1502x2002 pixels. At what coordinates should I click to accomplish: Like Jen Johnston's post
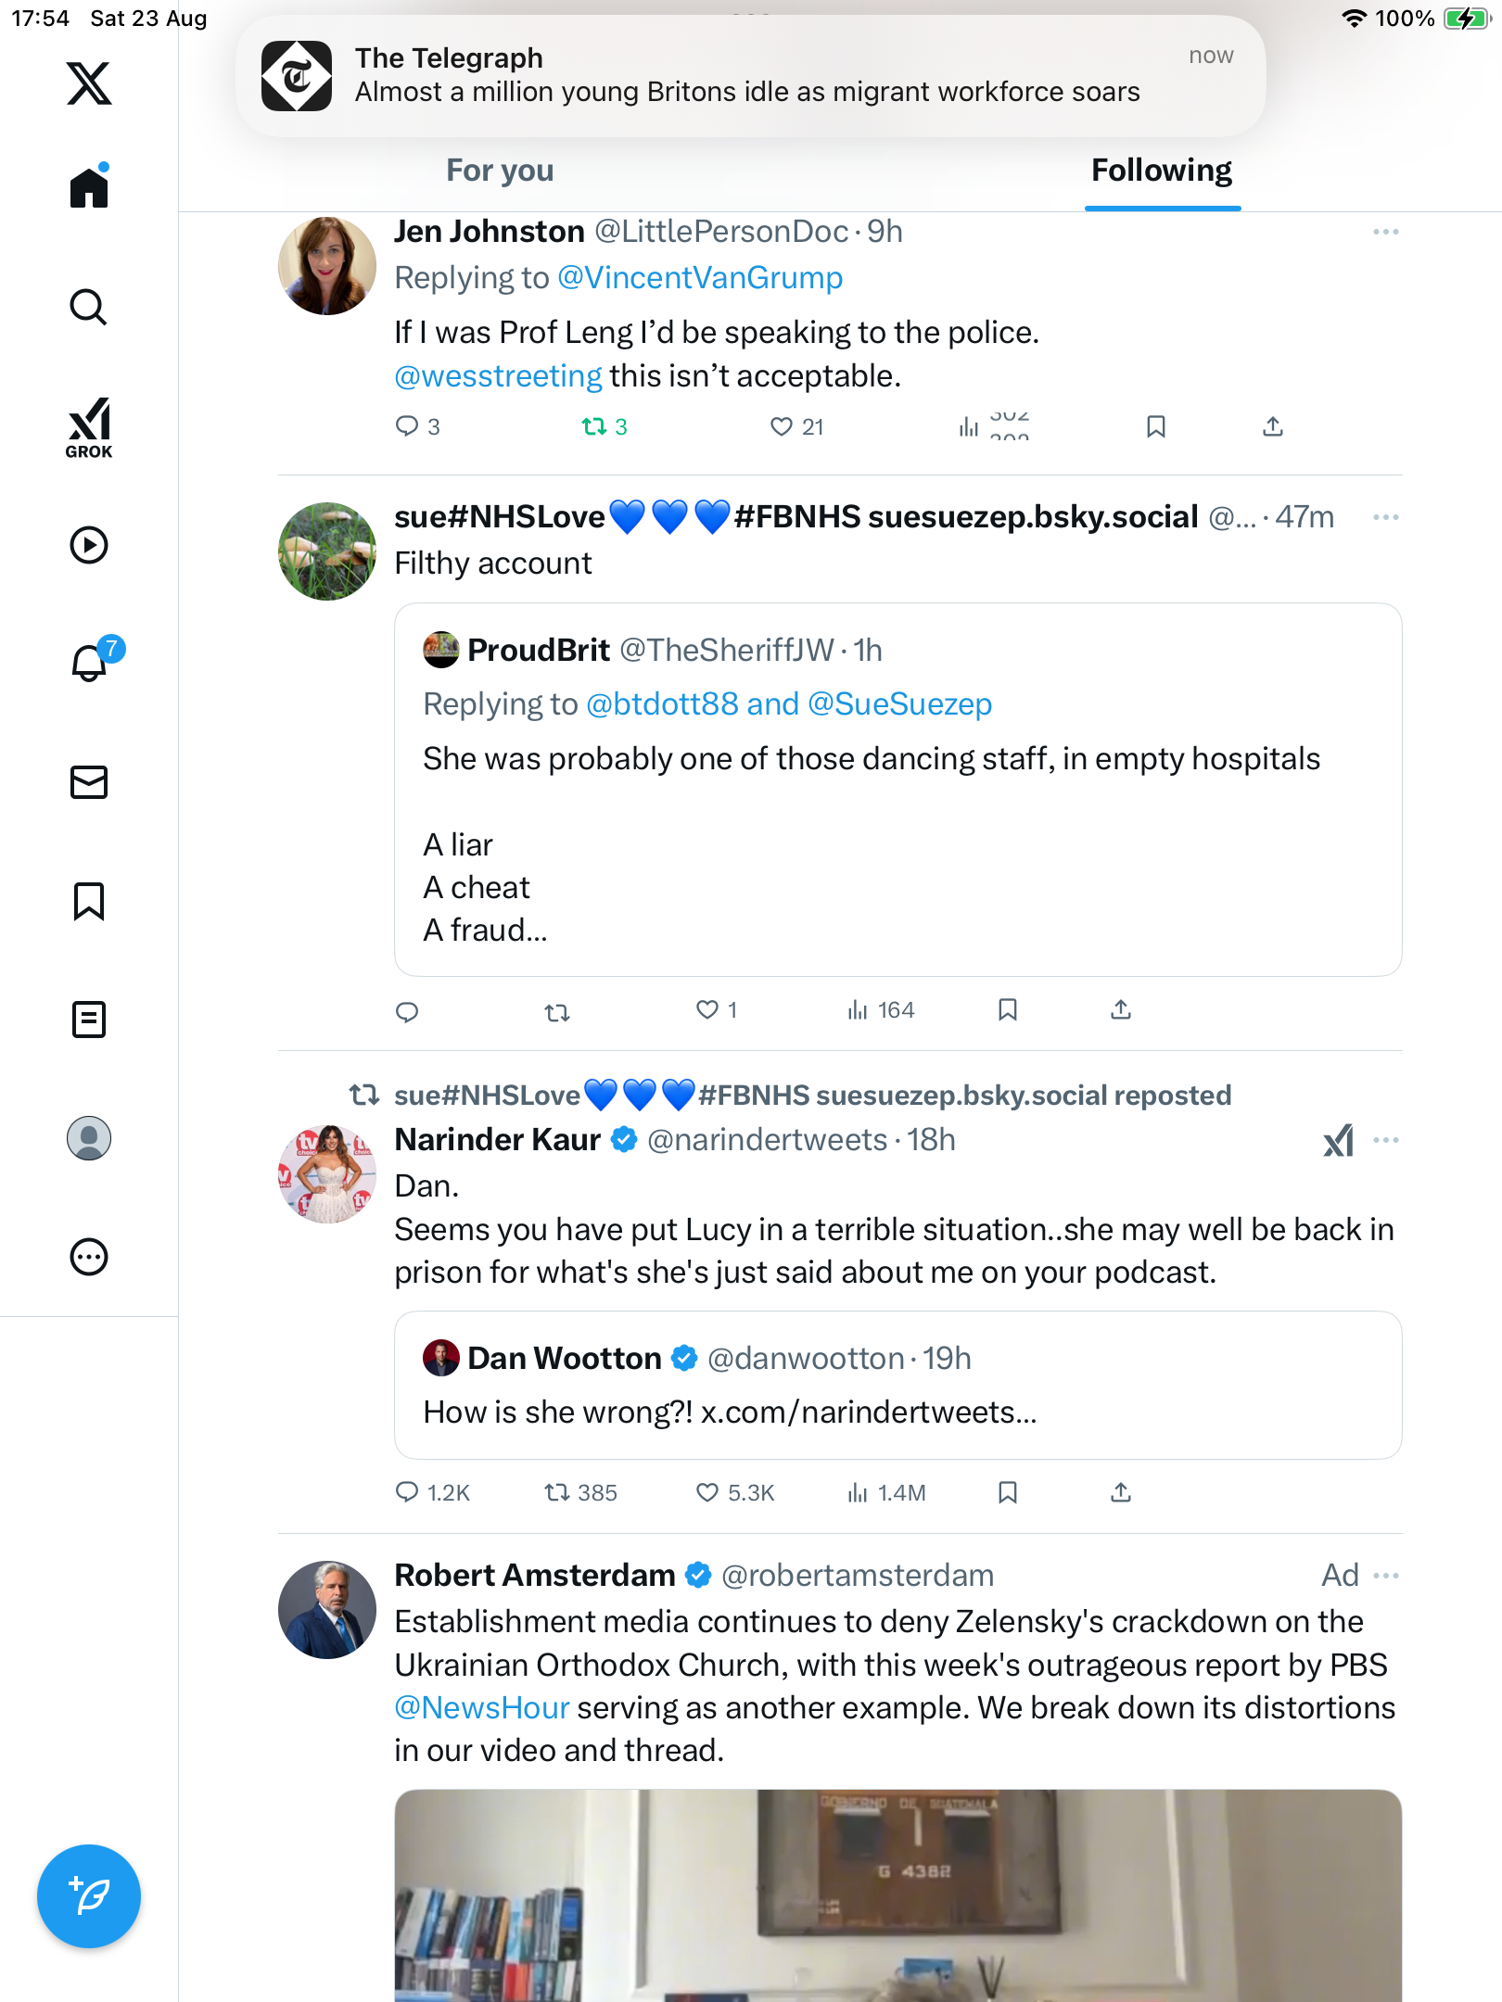click(782, 426)
